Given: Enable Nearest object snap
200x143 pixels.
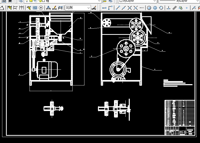Looking at the screenshot, I should tap(194, 8).
